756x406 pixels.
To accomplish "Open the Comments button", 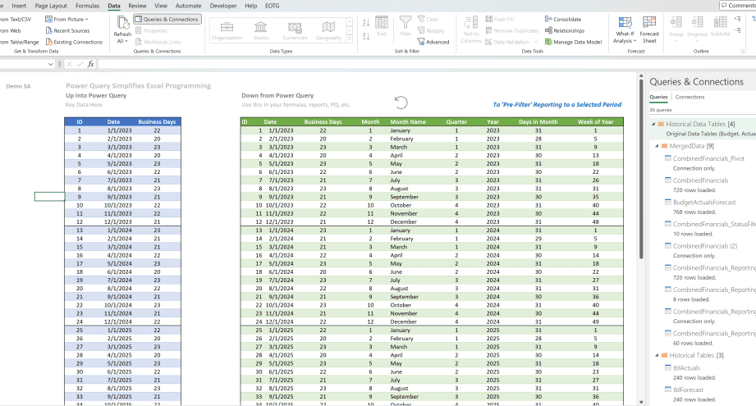I will tap(738, 5).
